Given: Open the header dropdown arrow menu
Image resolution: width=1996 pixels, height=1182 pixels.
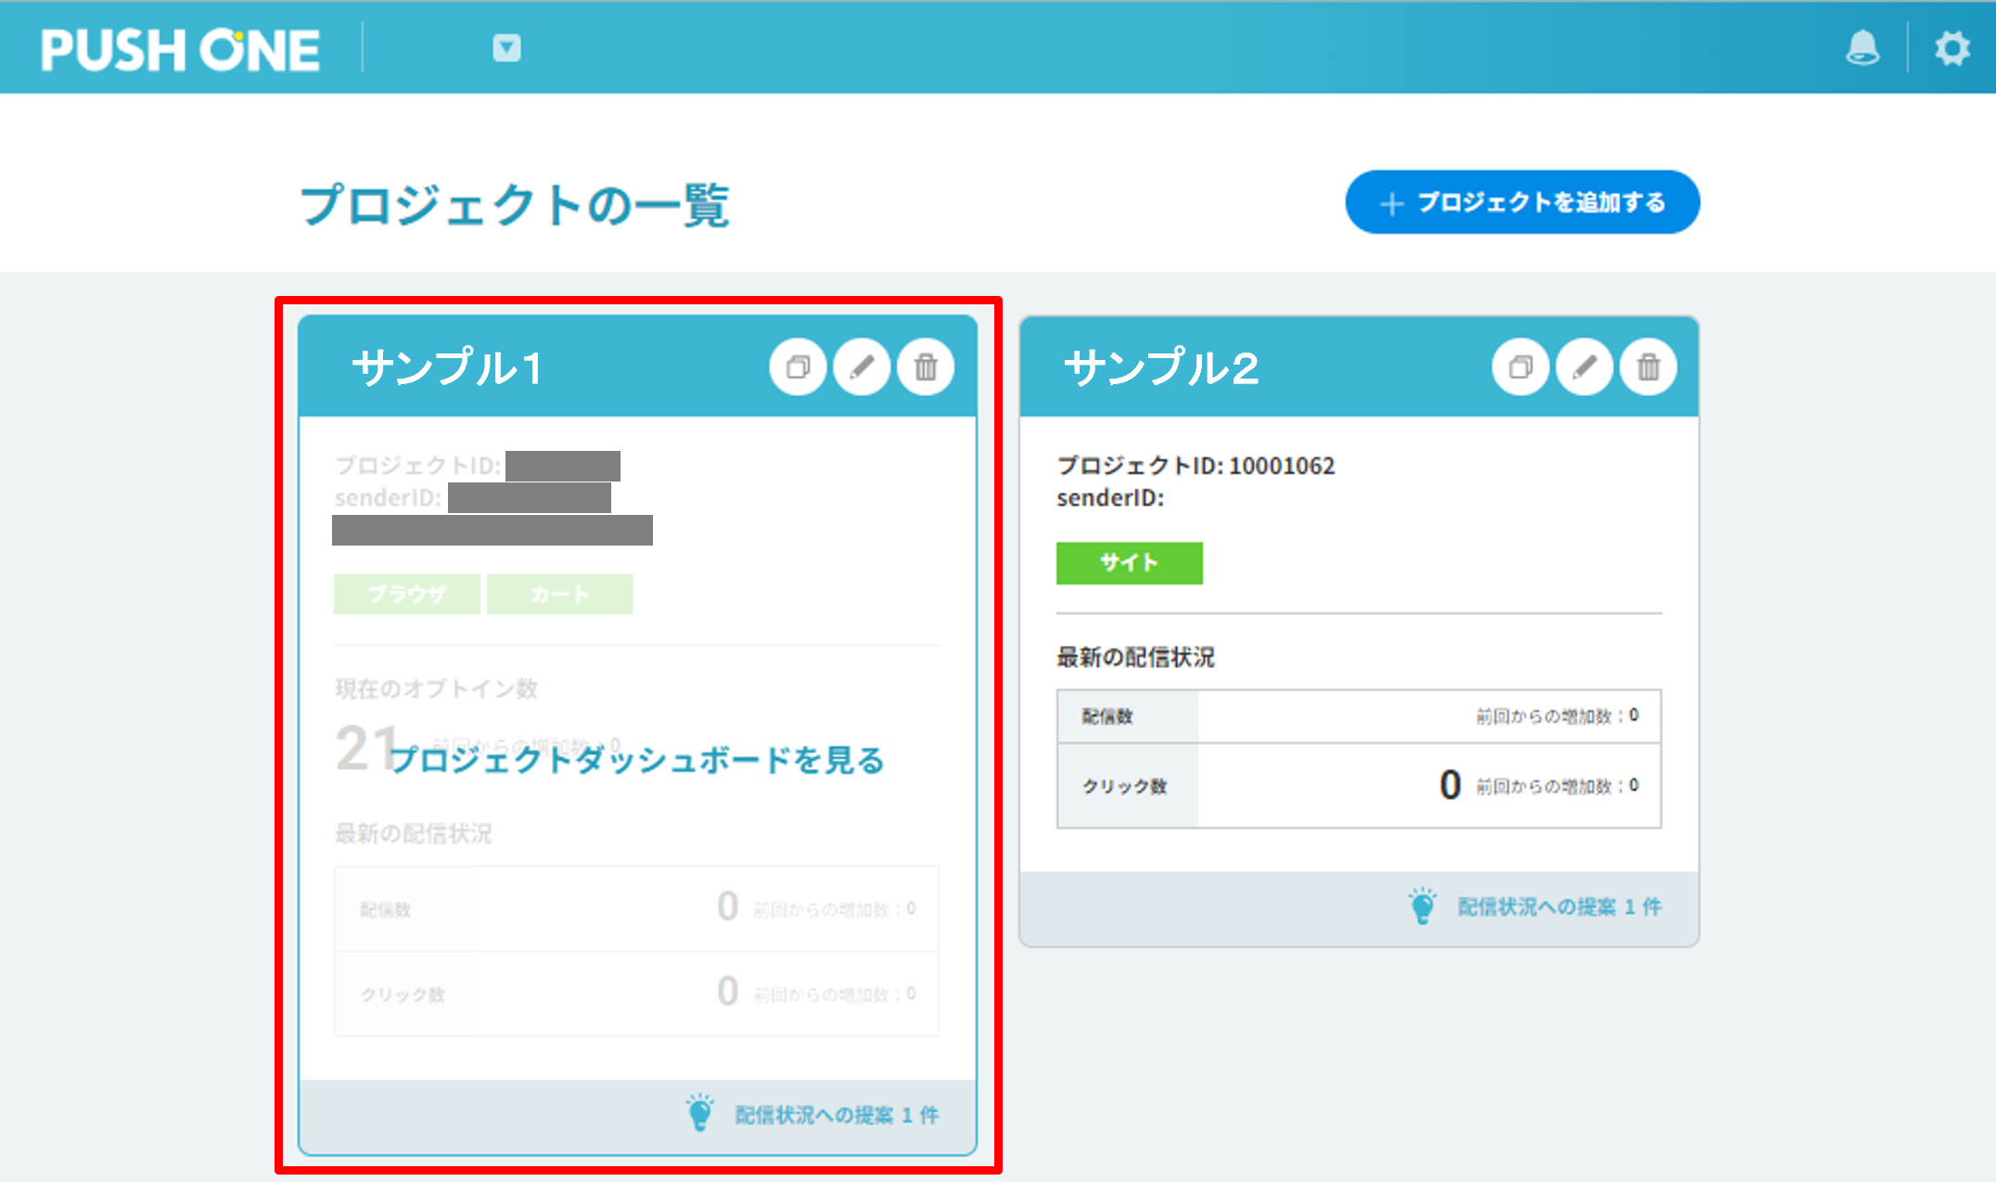Looking at the screenshot, I should coord(506,47).
